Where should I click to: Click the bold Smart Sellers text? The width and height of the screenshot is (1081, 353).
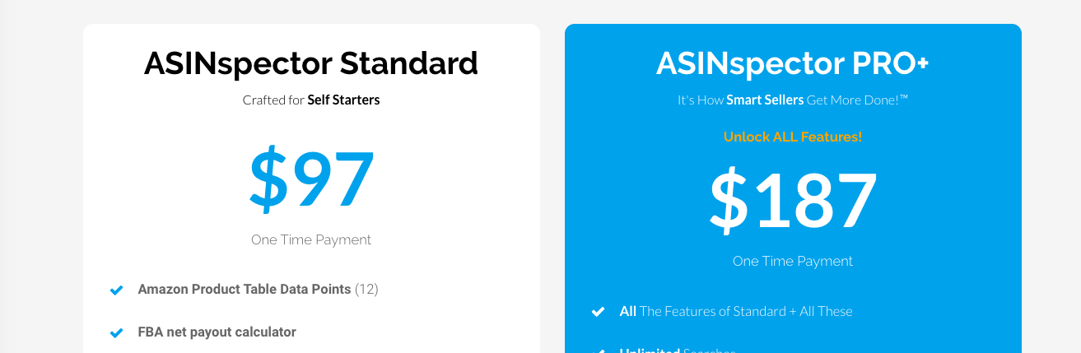[765, 100]
